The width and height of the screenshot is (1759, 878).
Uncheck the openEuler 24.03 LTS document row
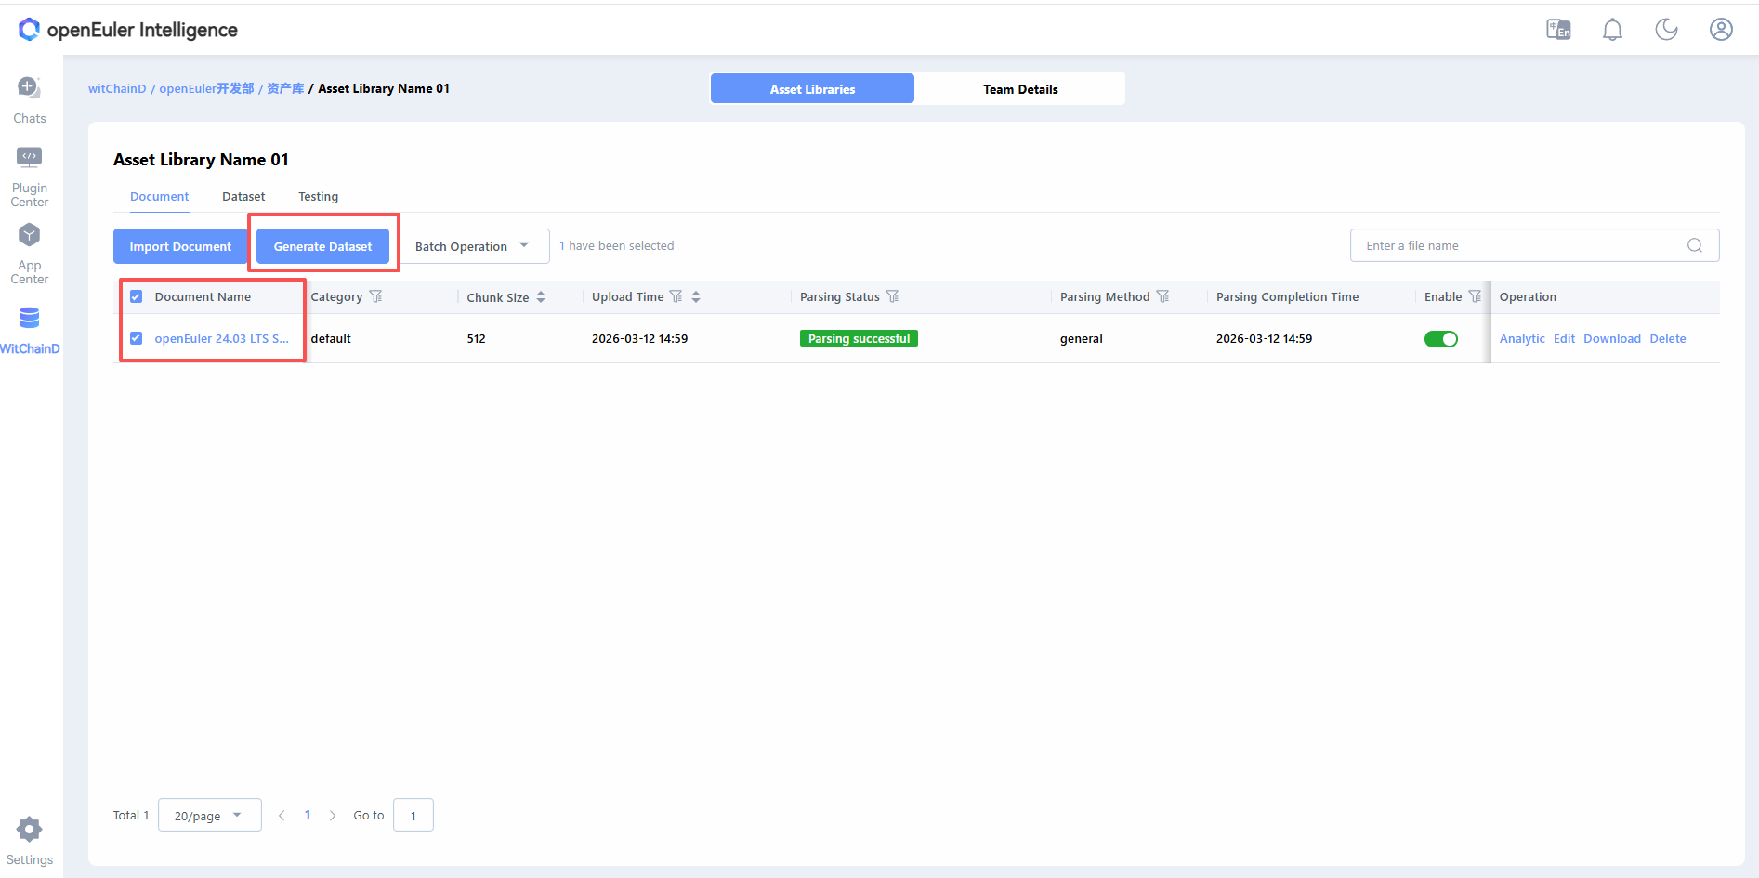[137, 338]
